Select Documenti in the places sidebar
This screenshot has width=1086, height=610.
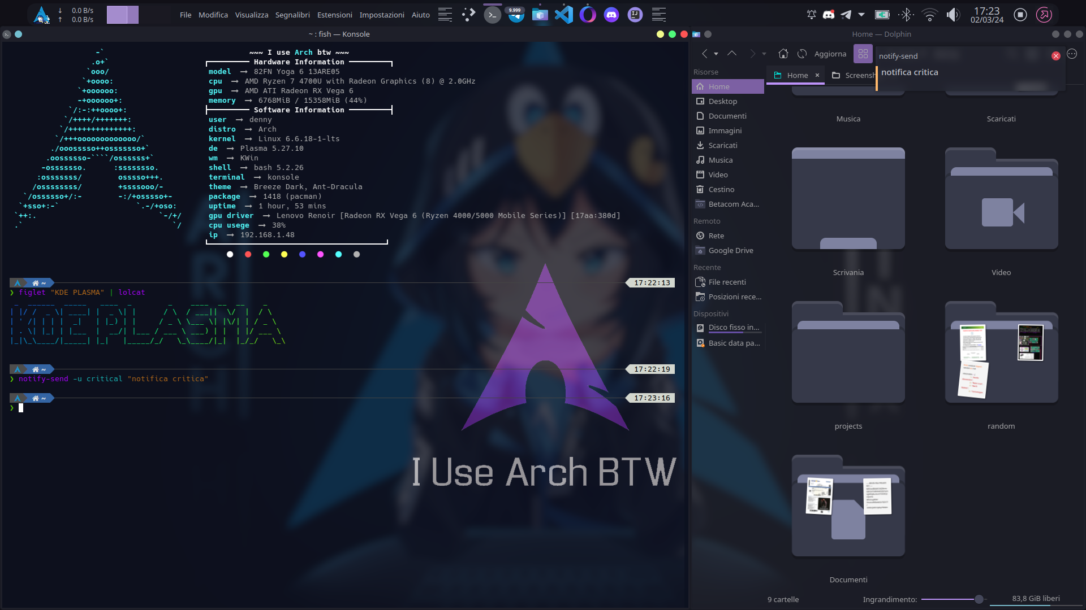click(x=727, y=116)
